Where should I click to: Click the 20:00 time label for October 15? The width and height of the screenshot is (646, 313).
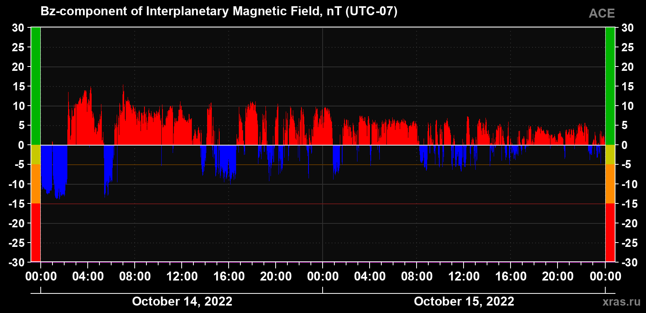click(x=558, y=276)
